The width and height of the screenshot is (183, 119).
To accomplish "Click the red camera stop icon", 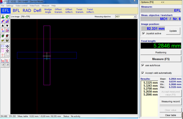I will 7,36.
